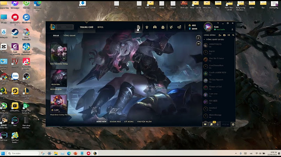Select friend ConChimmNon
The image size is (281, 157).
(x=219, y=66)
